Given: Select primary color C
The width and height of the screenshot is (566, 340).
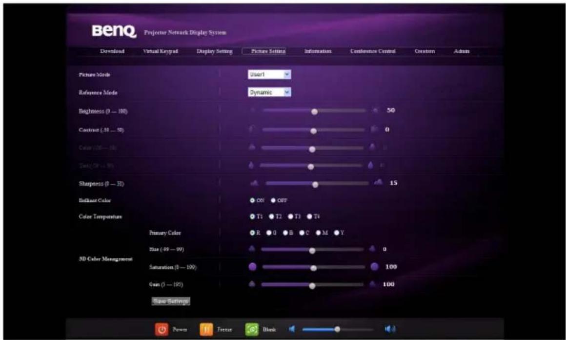Looking at the screenshot, I should [302, 233].
